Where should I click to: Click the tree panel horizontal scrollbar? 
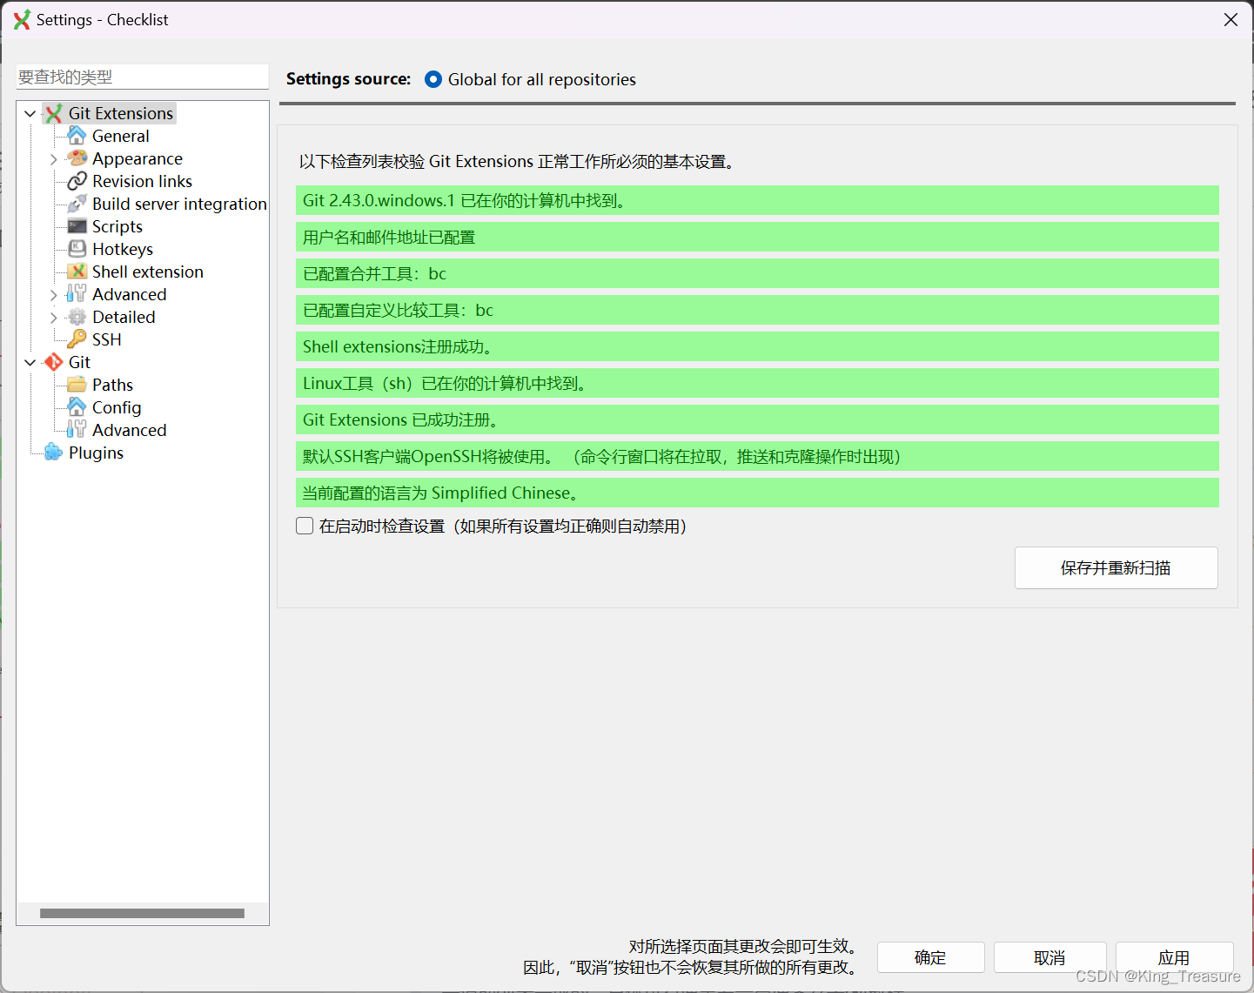[142, 913]
